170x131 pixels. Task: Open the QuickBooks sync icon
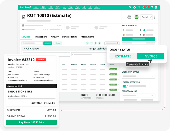(136, 17)
